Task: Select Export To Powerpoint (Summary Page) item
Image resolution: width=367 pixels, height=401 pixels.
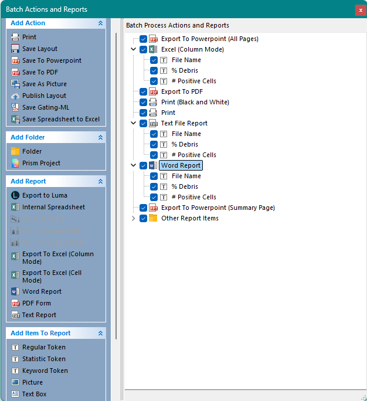Action: click(218, 208)
